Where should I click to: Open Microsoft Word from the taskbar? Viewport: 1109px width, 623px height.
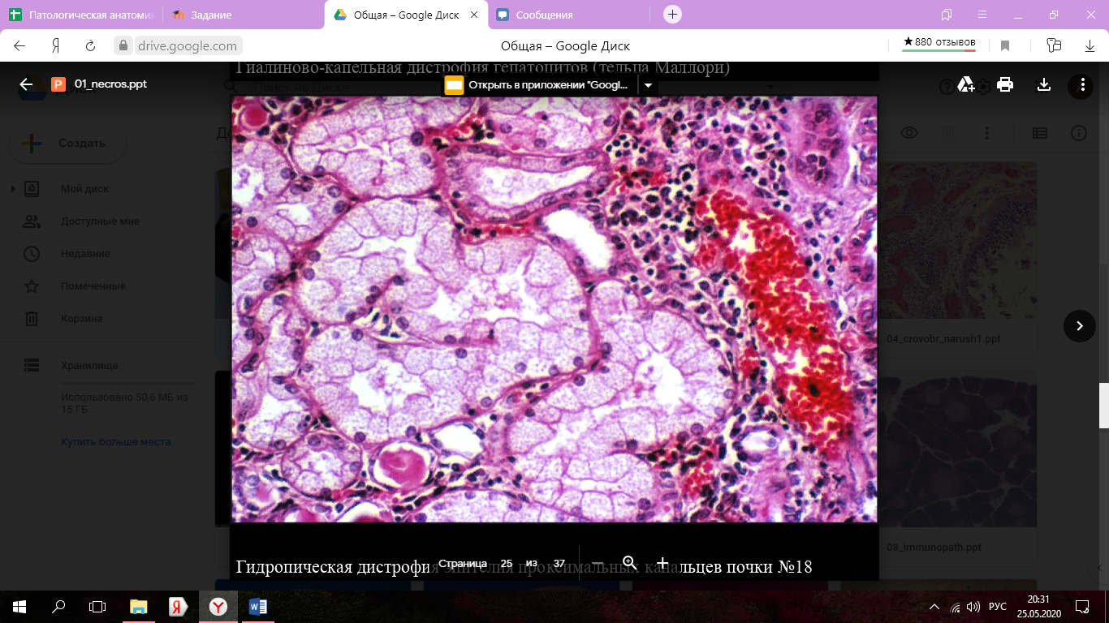point(258,606)
